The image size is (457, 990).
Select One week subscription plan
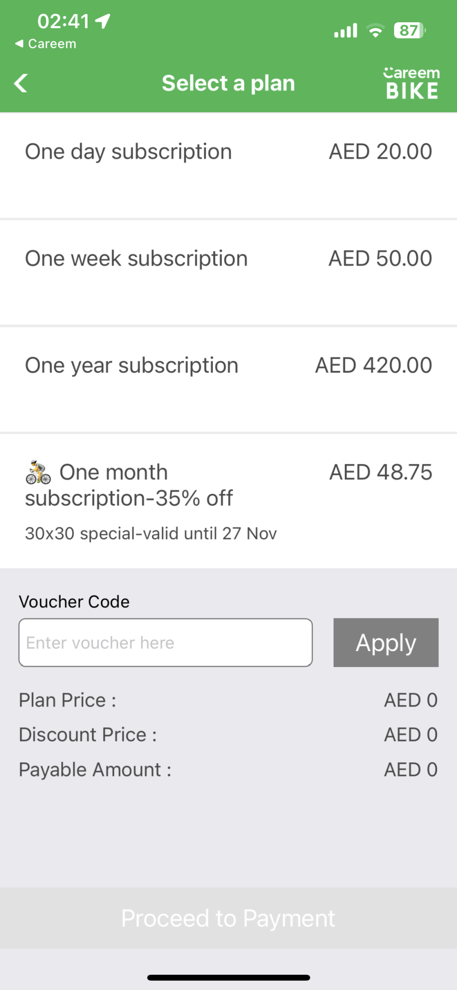pyautogui.click(x=228, y=273)
